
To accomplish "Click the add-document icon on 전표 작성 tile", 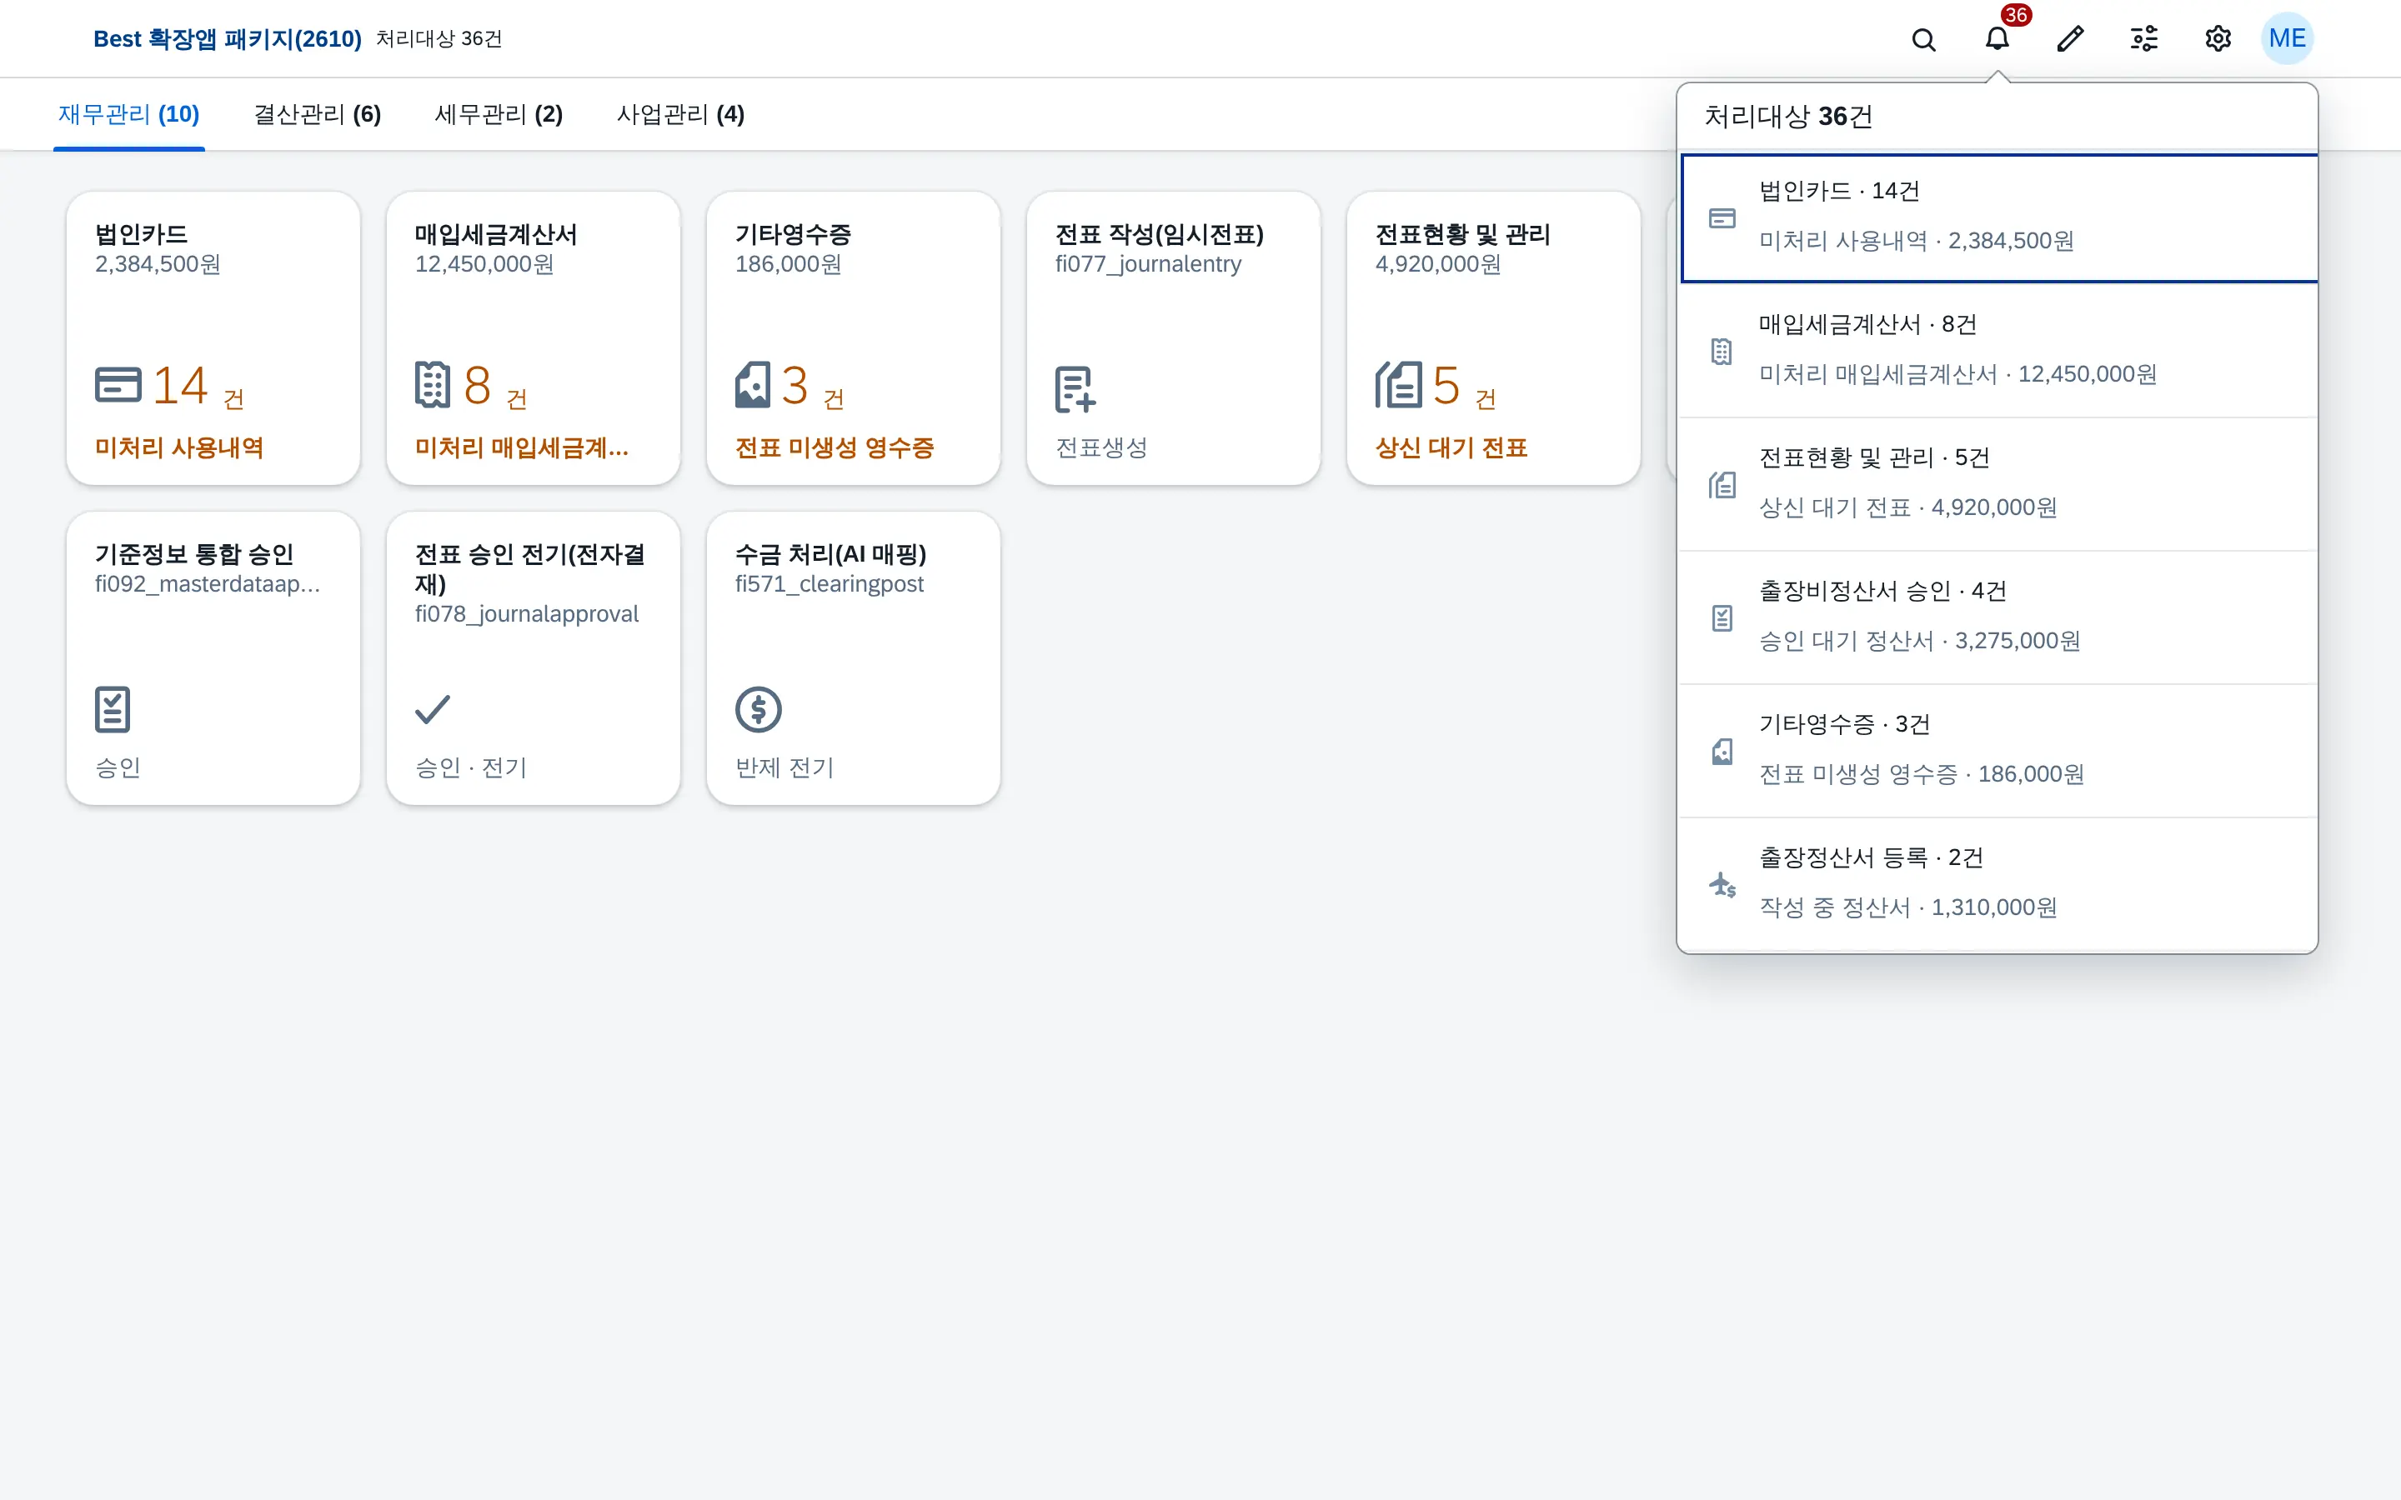I will [x=1075, y=389].
